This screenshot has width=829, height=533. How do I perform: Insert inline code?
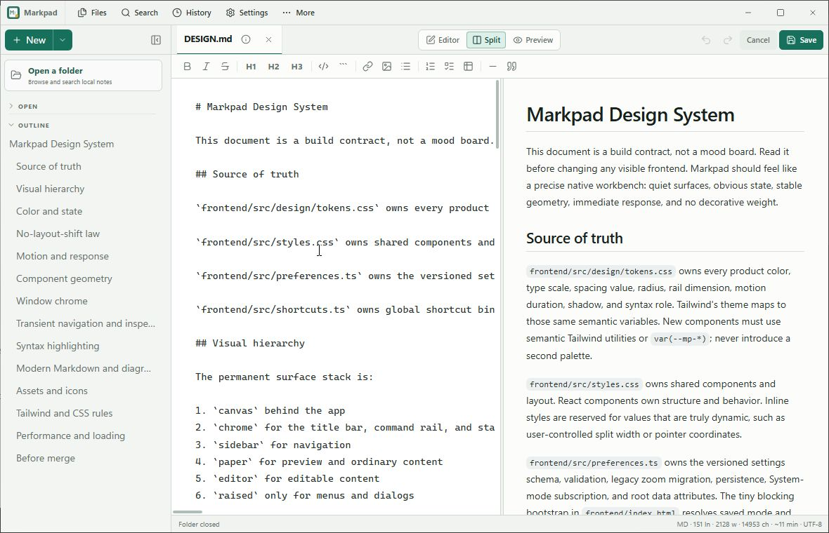324,67
